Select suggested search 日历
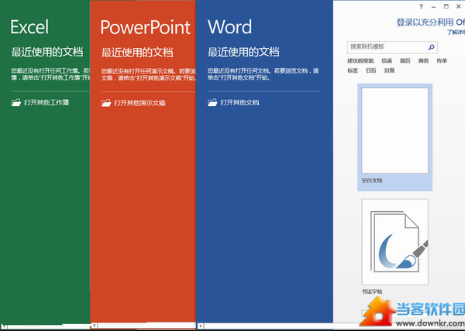The width and height of the screenshot is (465, 331). tap(371, 70)
